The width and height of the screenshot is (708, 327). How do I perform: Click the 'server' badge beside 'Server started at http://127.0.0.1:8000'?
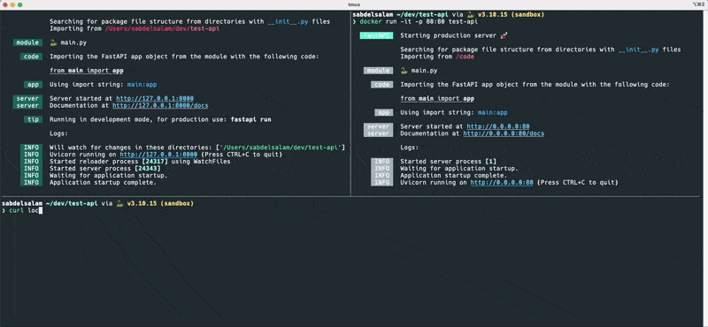click(x=27, y=99)
